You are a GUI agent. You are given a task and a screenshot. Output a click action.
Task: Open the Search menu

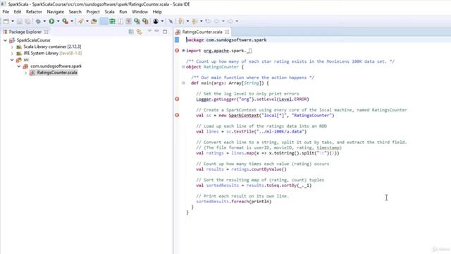point(75,12)
